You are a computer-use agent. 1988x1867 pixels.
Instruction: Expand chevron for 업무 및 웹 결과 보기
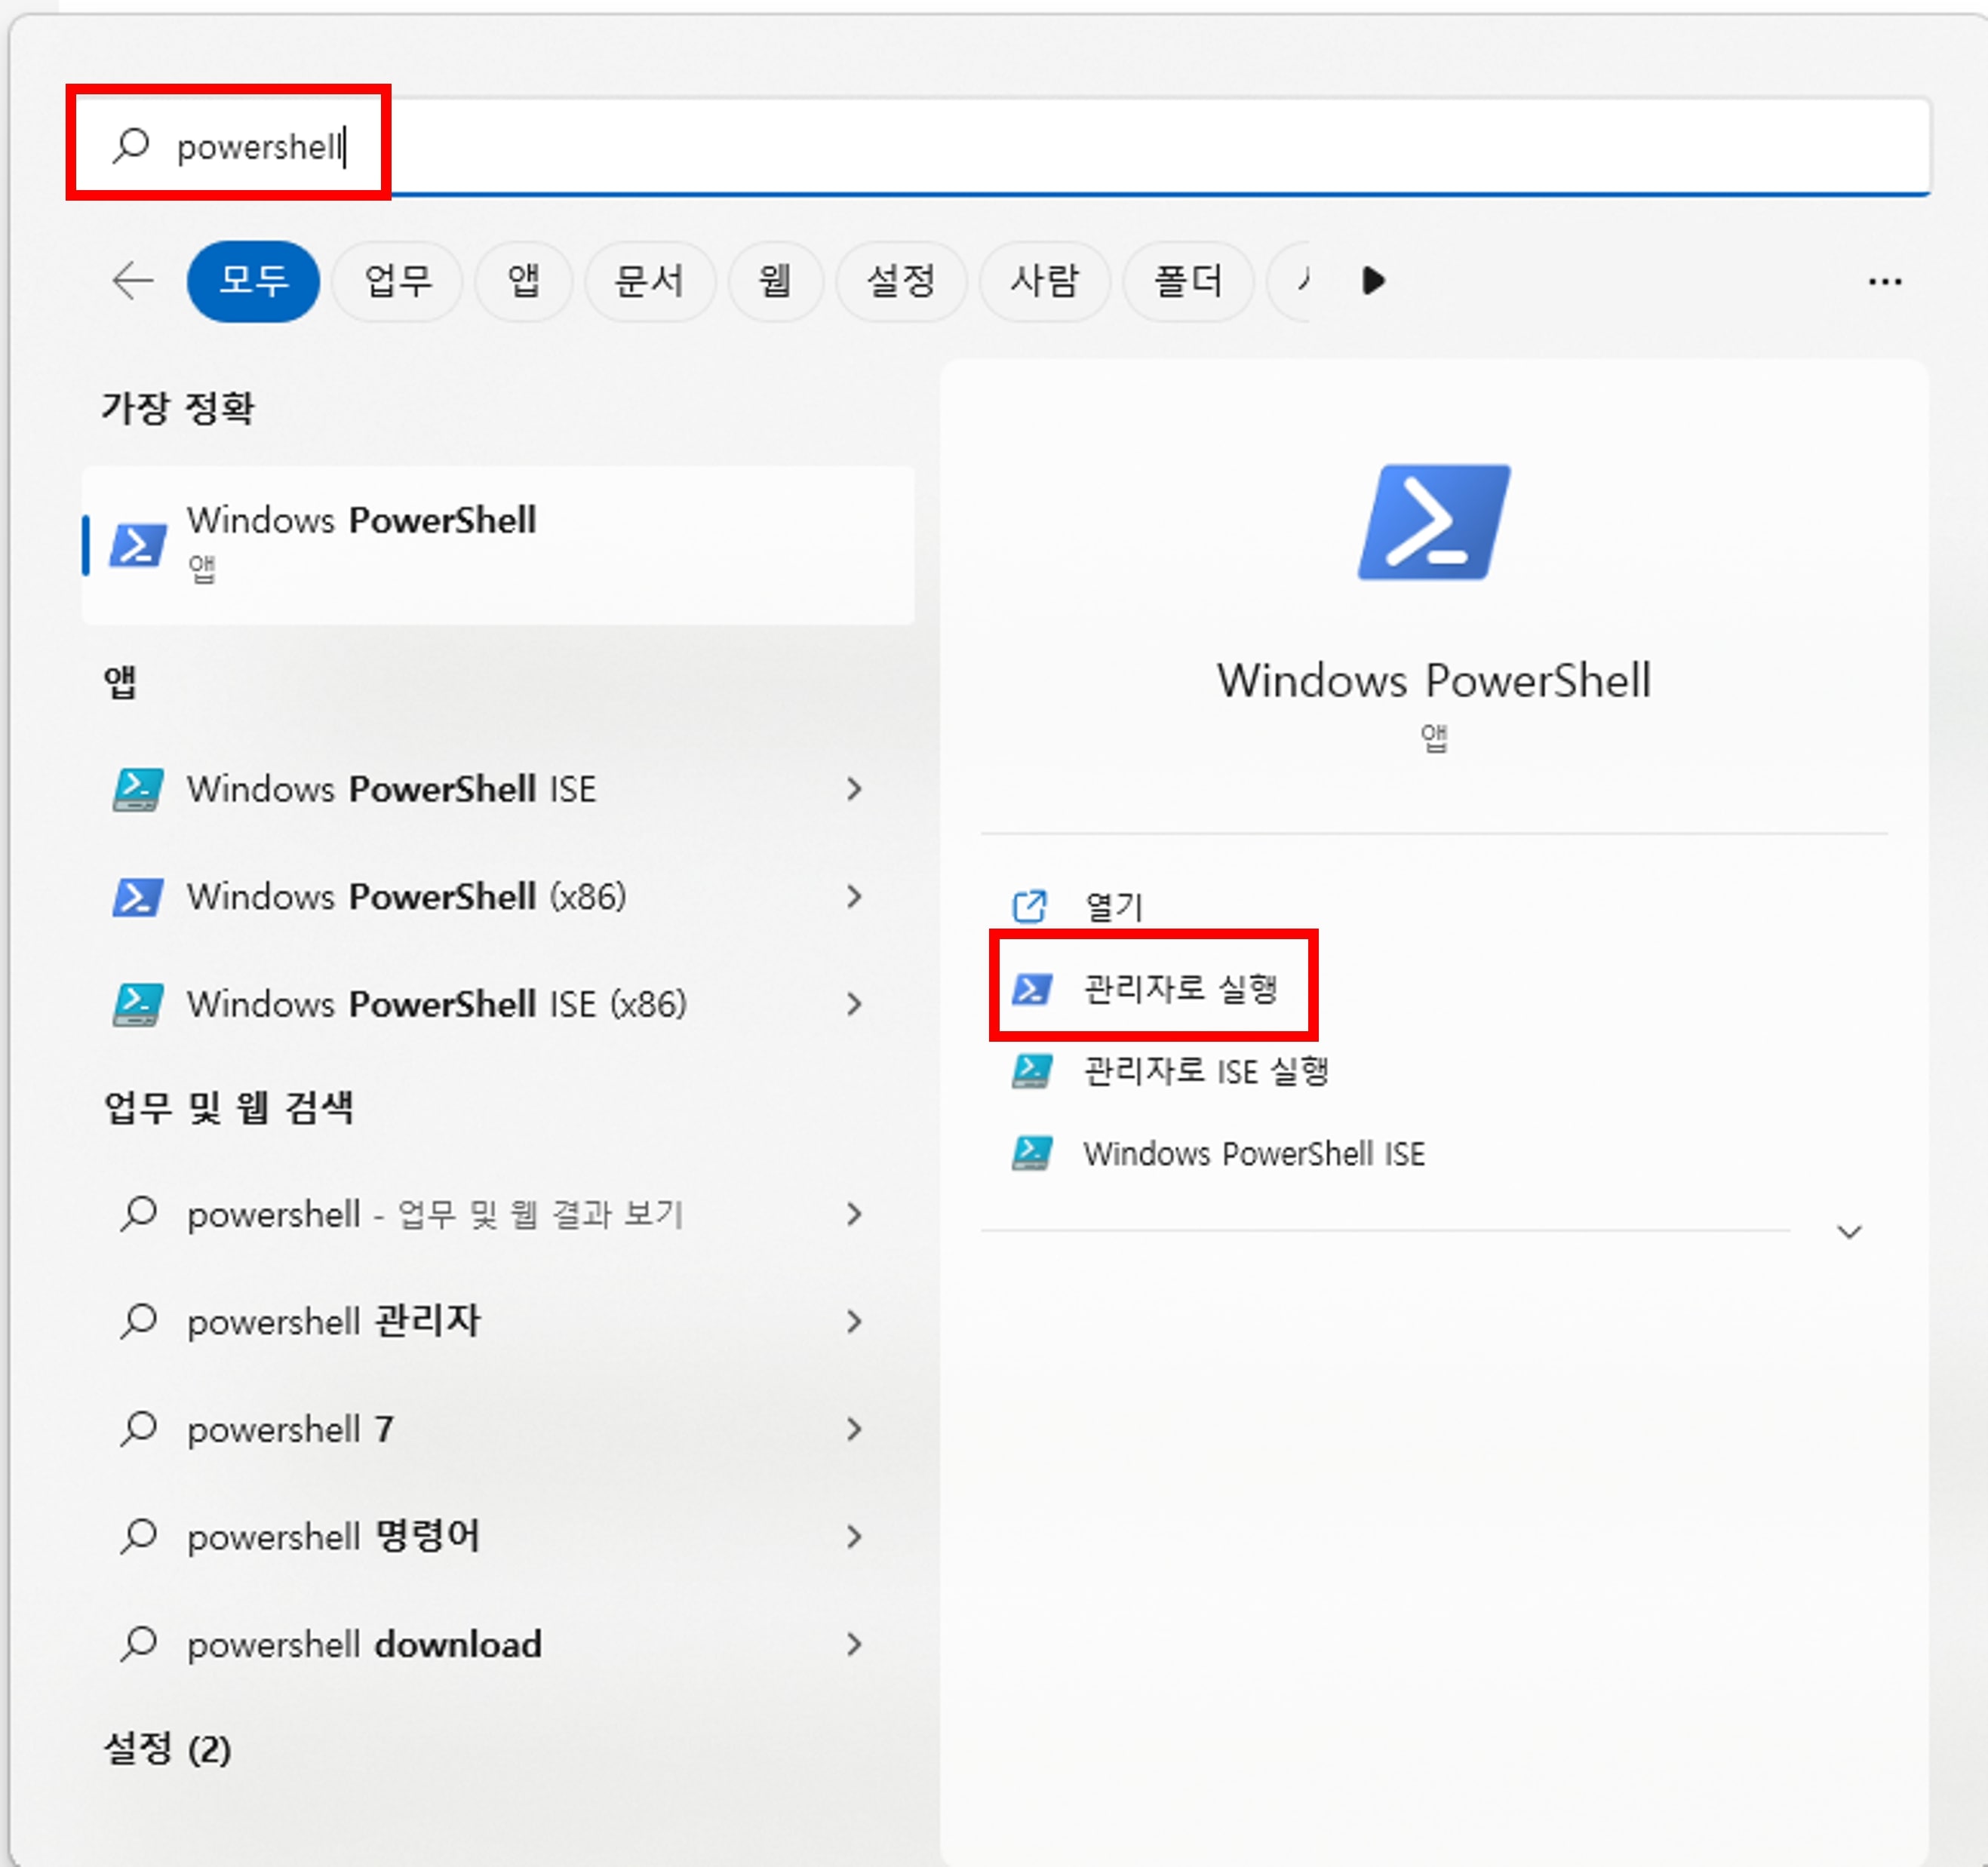click(x=854, y=1214)
